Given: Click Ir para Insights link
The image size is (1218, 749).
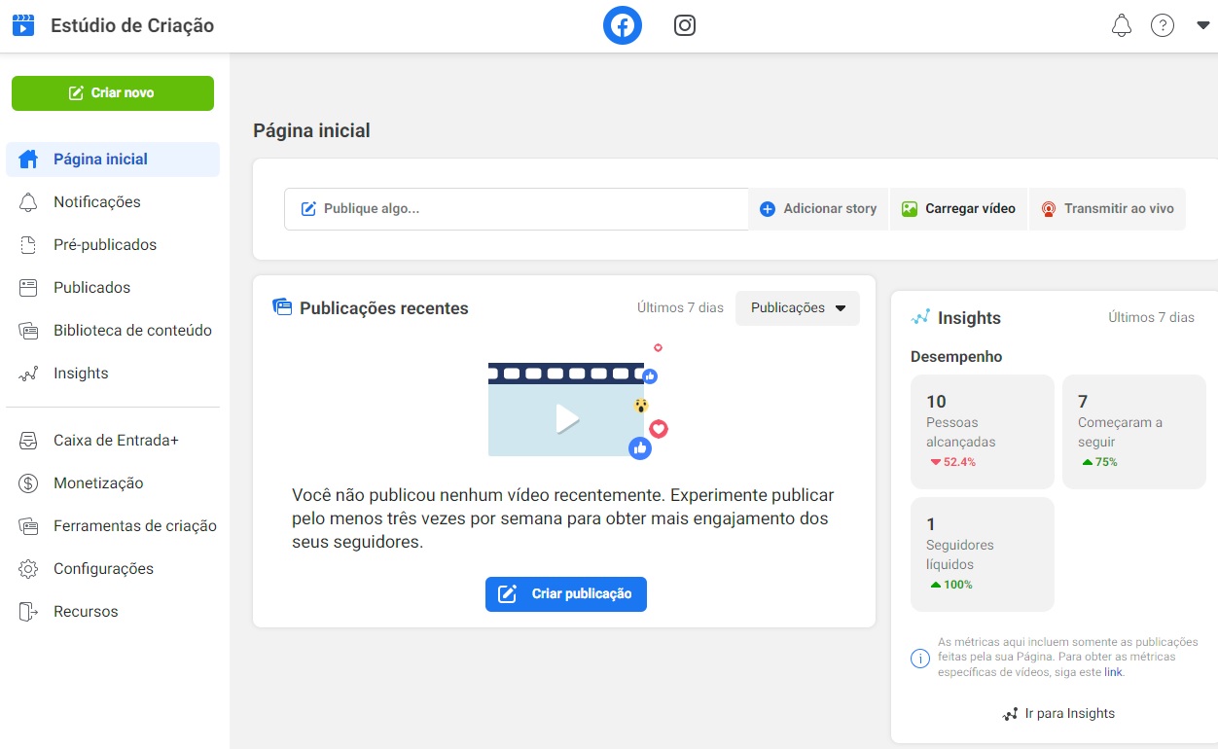Looking at the screenshot, I should pyautogui.click(x=1058, y=714).
